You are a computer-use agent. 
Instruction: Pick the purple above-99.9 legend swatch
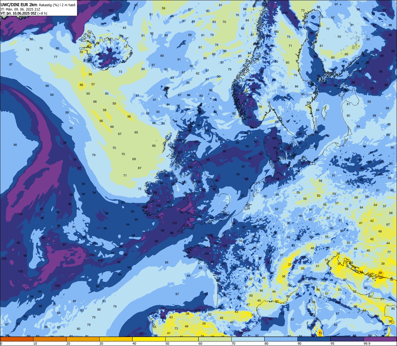pos(380,339)
